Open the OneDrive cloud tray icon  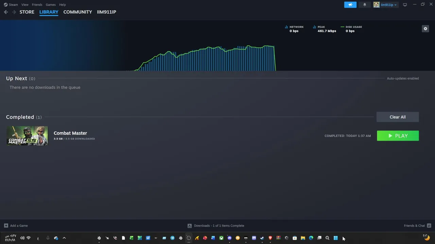pos(56,238)
